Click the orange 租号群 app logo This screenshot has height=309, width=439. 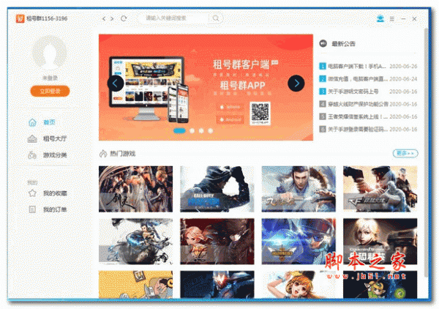pos(20,18)
